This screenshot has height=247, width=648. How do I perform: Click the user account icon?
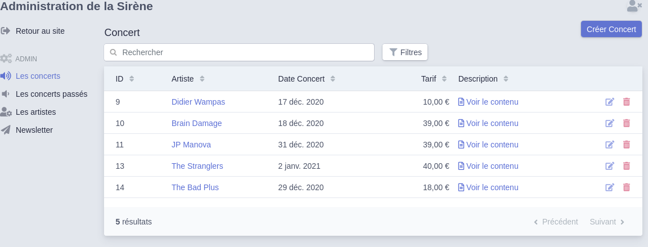coord(634,6)
